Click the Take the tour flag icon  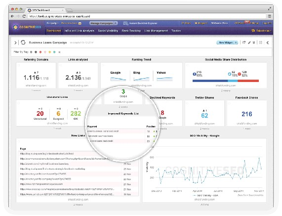coord(253,31)
